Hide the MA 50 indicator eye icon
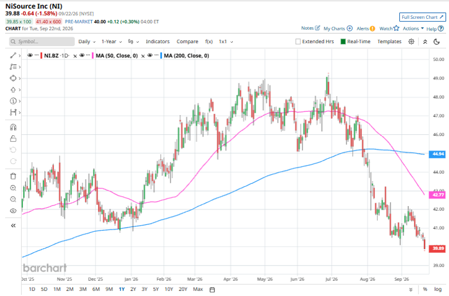Screen dimensions: 449x296 [x=82, y=55]
